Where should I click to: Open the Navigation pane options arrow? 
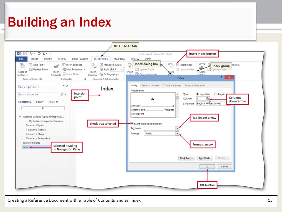[63, 86]
